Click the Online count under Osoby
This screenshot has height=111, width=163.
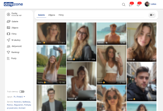point(16,15)
